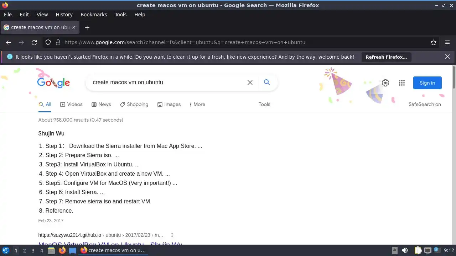The image size is (456, 256).
Task: Open the File menu
Action: (7, 15)
